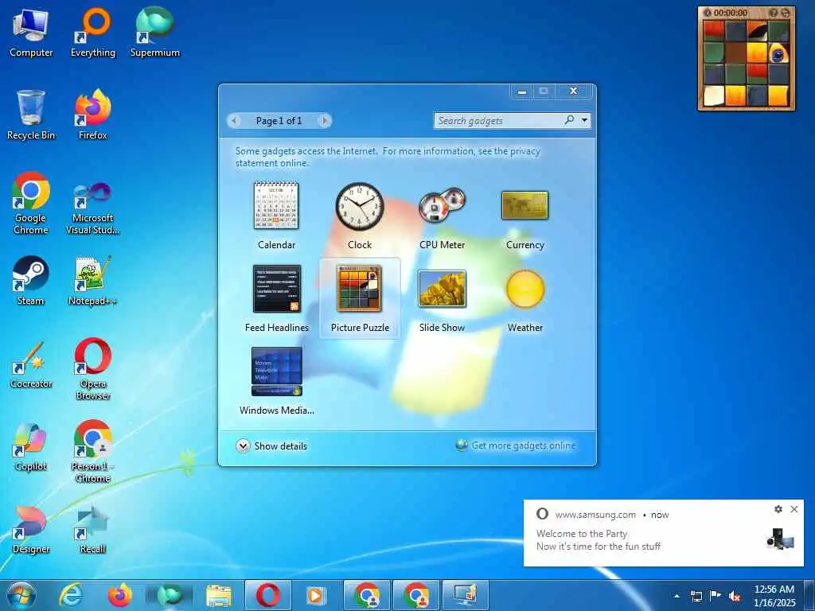Click the toucan eye puzzle tile
Viewport: 815px width, 611px height.
(x=778, y=53)
